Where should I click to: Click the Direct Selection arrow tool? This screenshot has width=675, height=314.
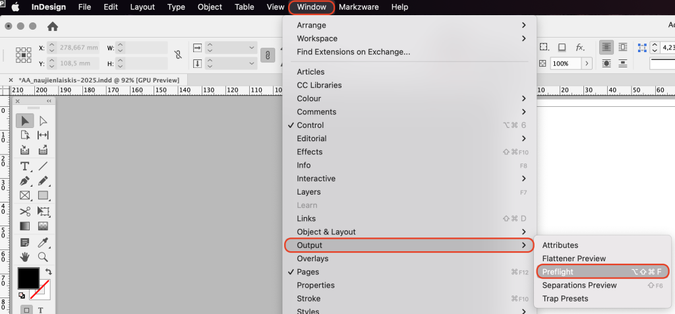point(43,121)
